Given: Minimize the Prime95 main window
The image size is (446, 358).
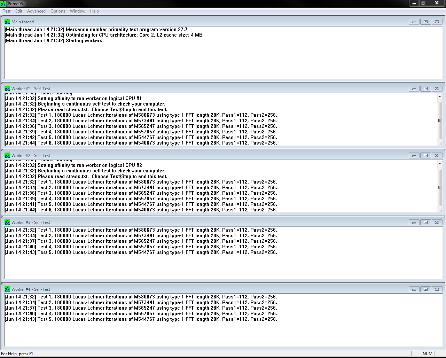Looking at the screenshot, I should [414, 3].
